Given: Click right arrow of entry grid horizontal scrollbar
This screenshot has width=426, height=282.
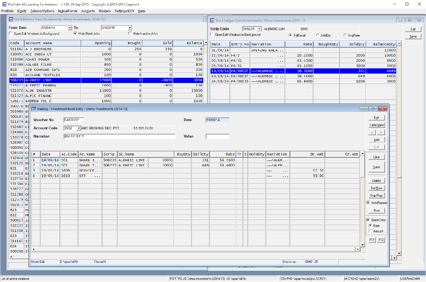Looking at the screenshot, I should click(358, 249).
